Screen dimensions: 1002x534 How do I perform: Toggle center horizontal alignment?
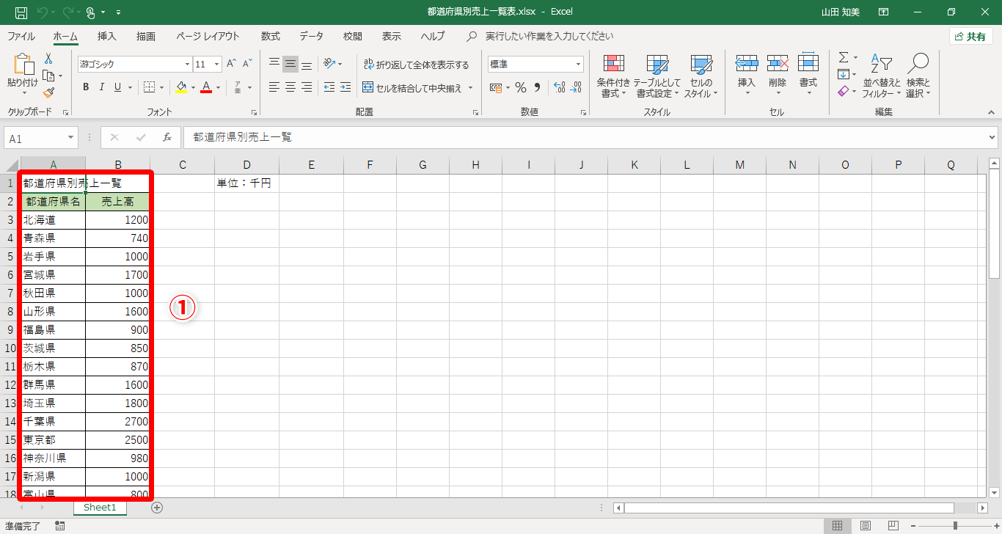290,87
